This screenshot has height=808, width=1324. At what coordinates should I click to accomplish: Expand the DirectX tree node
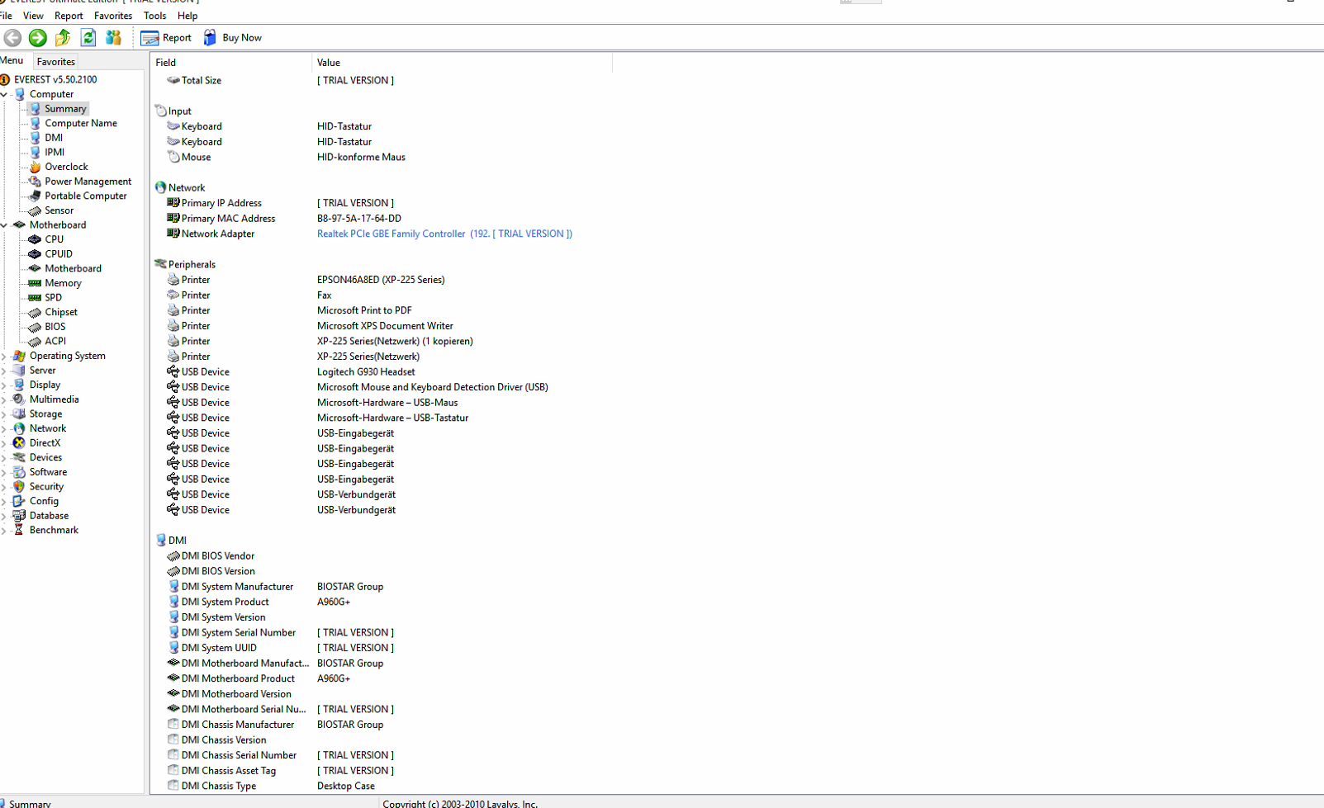coord(4,443)
